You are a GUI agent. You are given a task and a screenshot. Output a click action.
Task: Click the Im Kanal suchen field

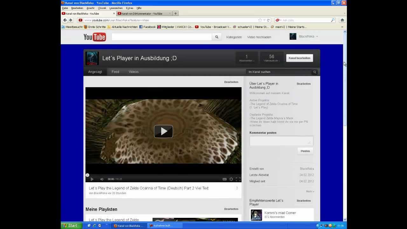279,72
